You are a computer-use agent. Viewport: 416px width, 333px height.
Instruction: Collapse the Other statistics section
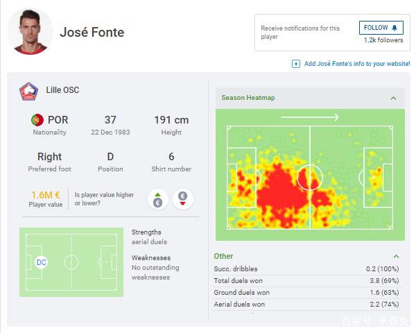coord(396,257)
